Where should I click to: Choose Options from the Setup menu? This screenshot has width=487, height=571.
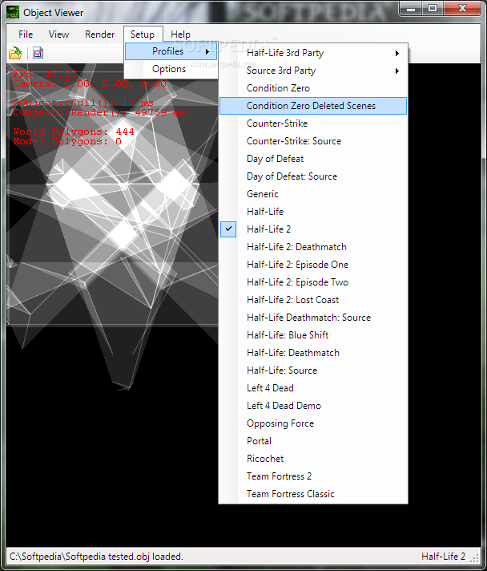click(171, 69)
